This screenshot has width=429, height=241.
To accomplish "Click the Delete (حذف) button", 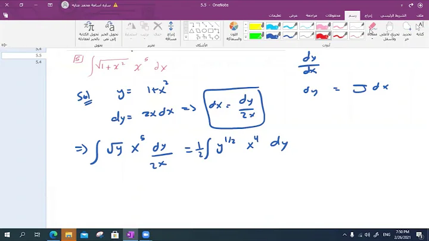I will click(x=157, y=30).
